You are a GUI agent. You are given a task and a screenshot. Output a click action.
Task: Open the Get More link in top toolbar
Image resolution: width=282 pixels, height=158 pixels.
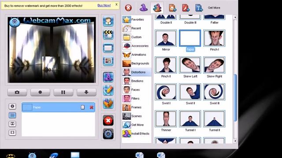214,8
